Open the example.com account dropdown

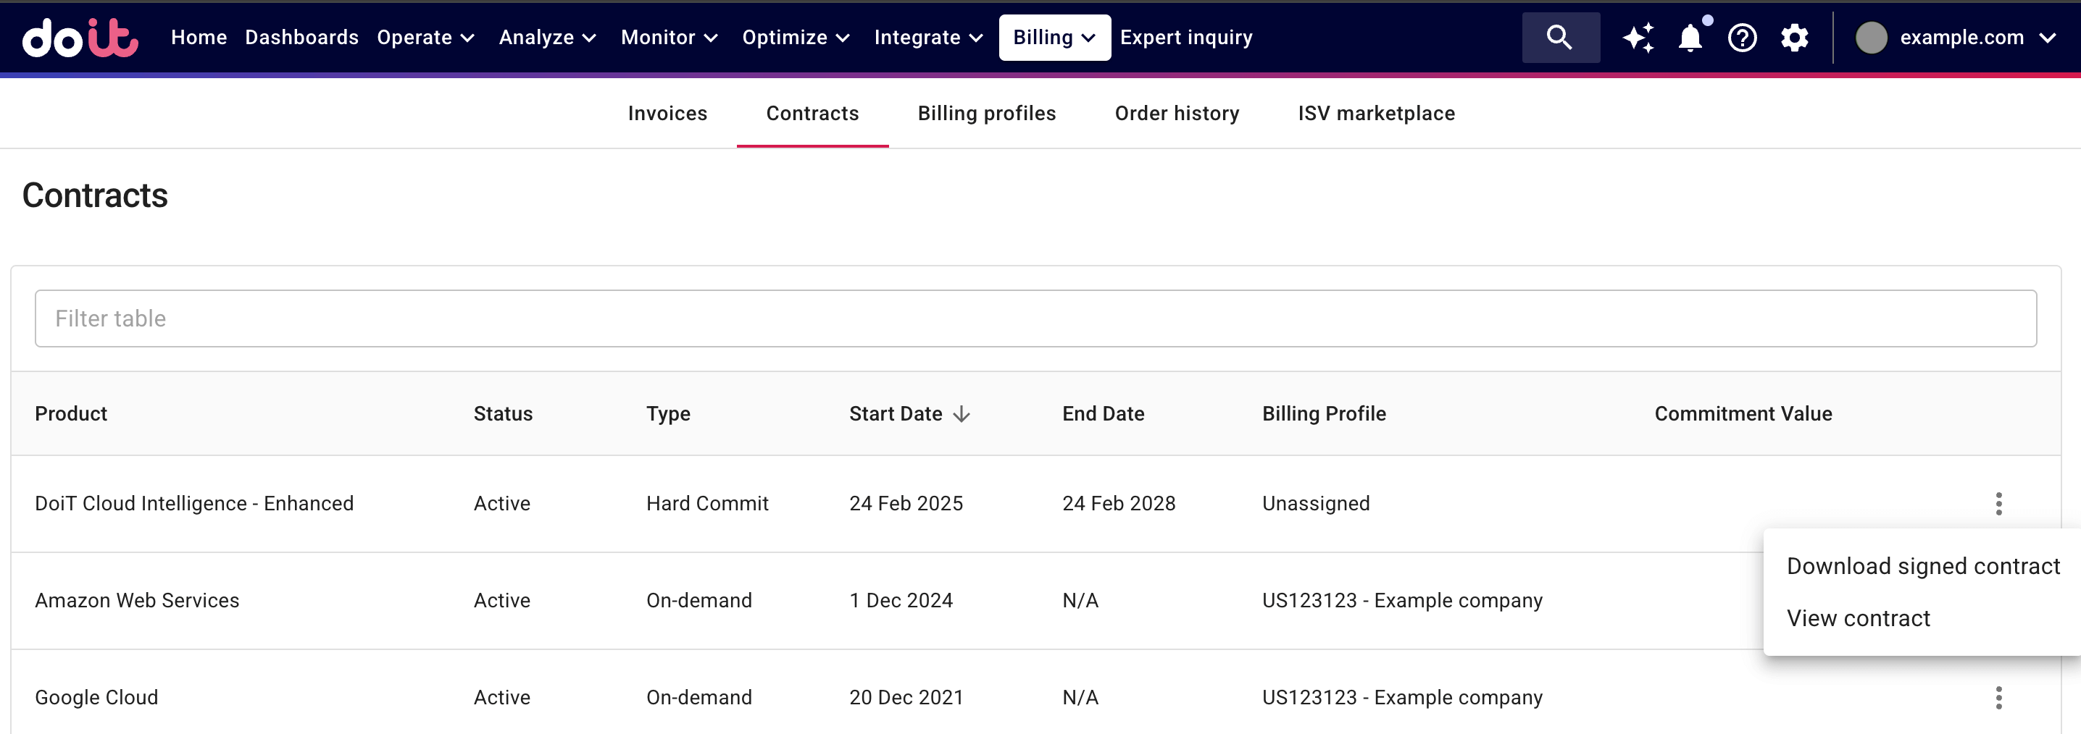pyautogui.click(x=1977, y=37)
